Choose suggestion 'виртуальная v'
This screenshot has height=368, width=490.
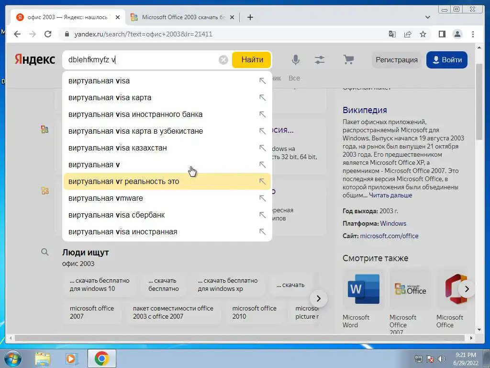(167, 165)
